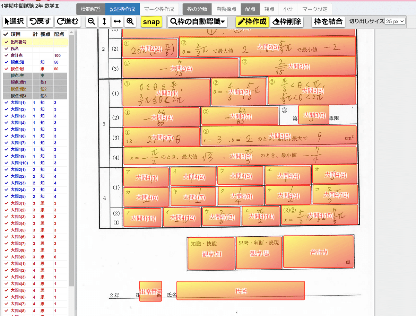
Task: Click the 大問3(1) frame on the sheet
Action: click(166, 93)
